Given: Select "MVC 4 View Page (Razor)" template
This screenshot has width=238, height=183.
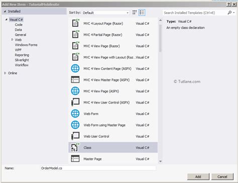Looking at the screenshot, I should (x=101, y=46).
